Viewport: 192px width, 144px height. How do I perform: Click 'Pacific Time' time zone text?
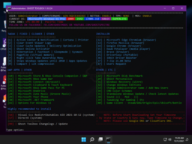54,22
